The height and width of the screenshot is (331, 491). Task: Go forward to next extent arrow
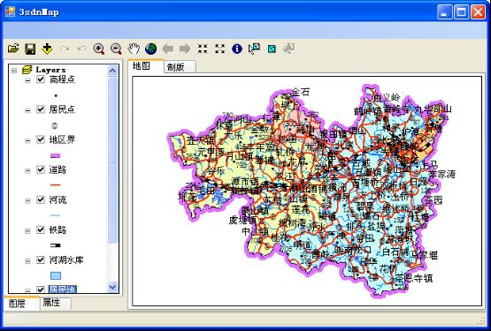185,49
